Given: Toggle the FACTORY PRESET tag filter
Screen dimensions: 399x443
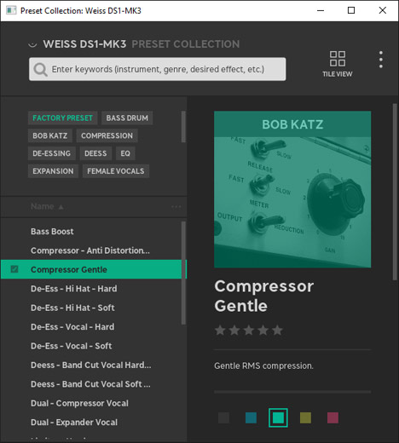Looking at the screenshot, I should tap(62, 118).
